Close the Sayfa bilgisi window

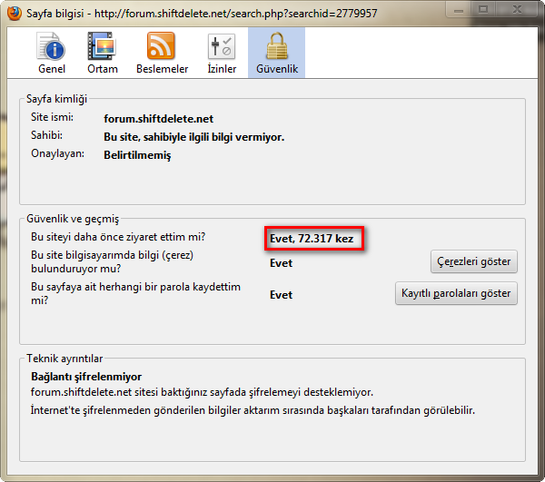point(517,10)
